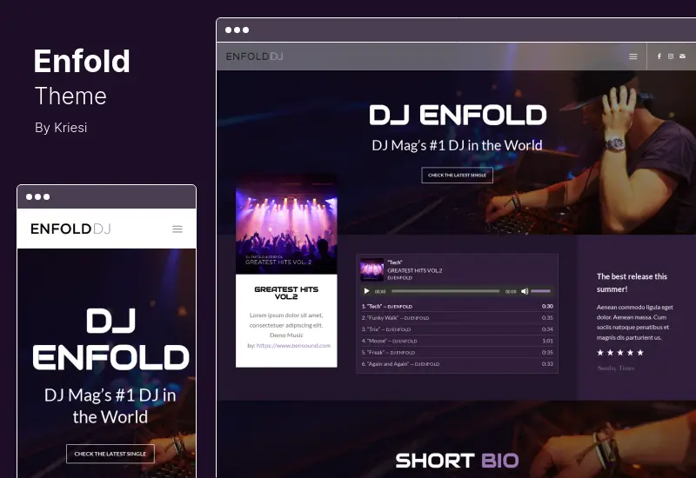Select track 4 "Moose" in playlist

458,341
